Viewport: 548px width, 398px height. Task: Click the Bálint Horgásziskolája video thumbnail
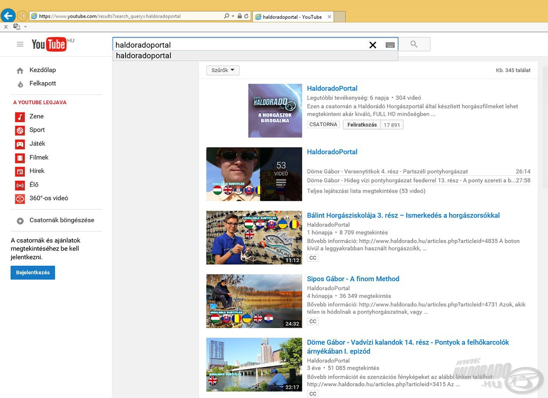(254, 238)
